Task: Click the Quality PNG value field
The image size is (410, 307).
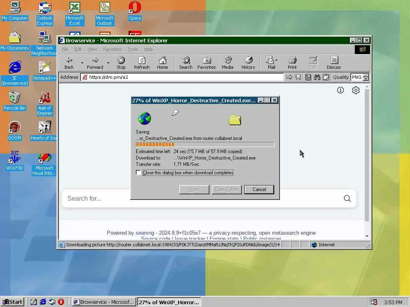Action: [357, 77]
